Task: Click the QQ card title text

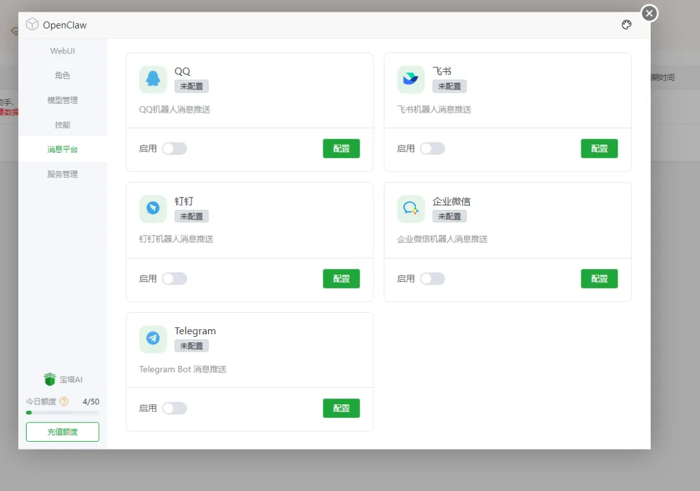Action: pyautogui.click(x=182, y=71)
